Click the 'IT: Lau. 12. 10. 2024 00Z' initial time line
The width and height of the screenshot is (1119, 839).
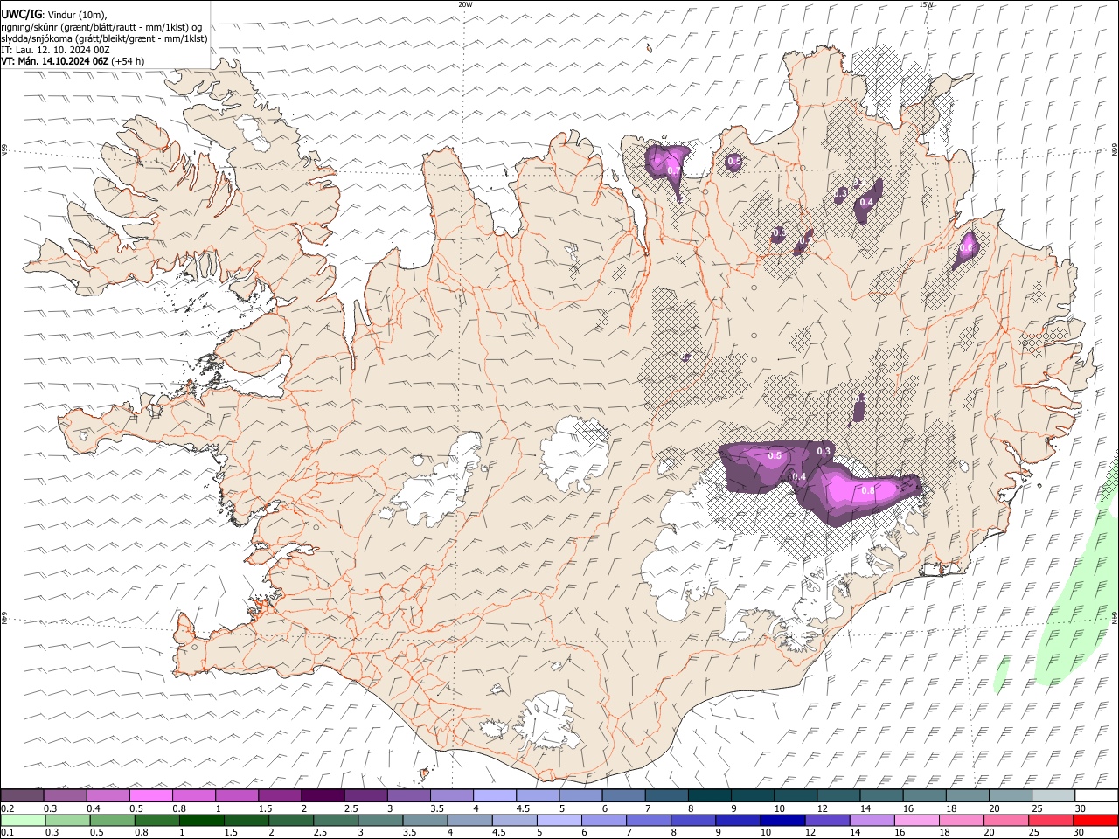(56, 50)
